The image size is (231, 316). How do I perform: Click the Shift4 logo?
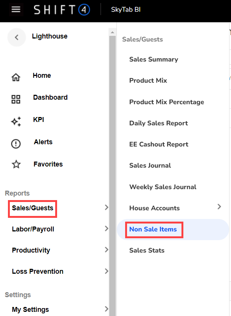[x=62, y=10]
